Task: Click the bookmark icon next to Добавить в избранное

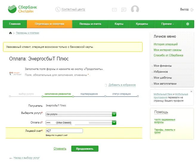Action: tap(106, 85)
